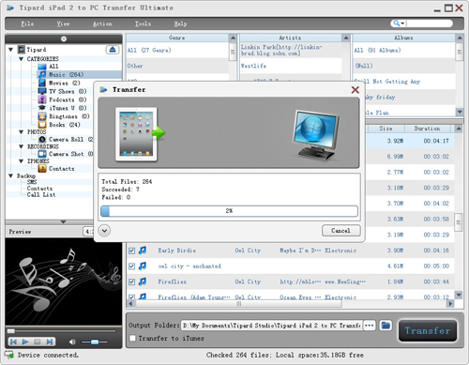Screen dimensions: 469x365
Task: Uncheck owl city - enchanted song
Action: (x=131, y=266)
